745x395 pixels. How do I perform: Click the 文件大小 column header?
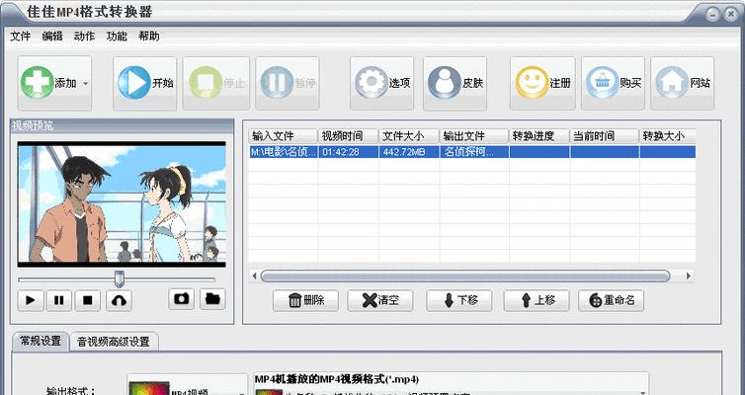409,136
